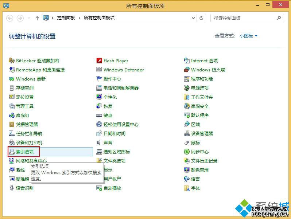The image size is (291, 219).
Task: Open 默认程序 link
Action: click(x=200, y=115)
